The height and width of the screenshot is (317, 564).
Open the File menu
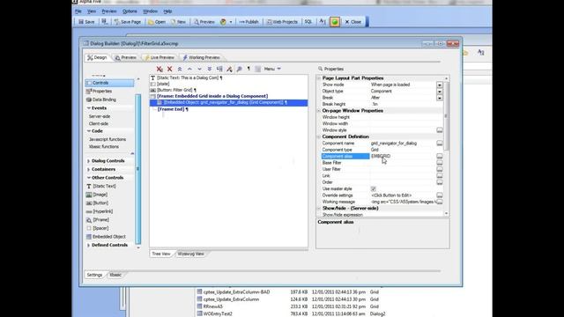[78, 11]
